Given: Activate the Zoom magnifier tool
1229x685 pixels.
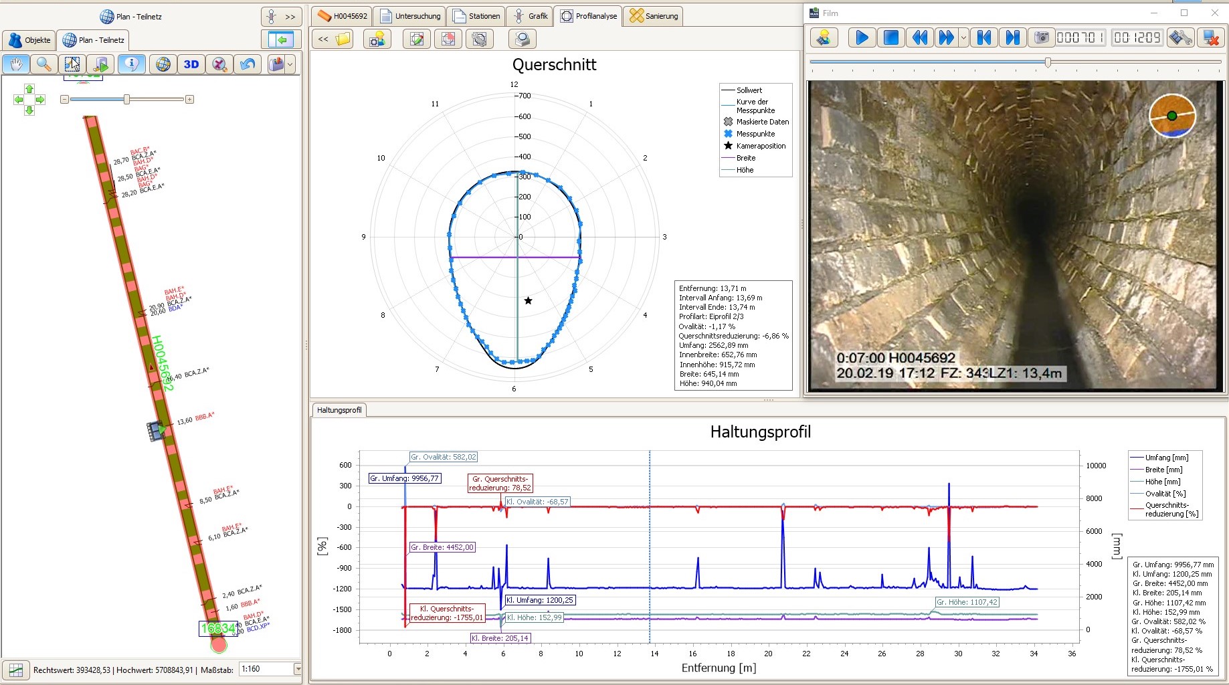Looking at the screenshot, I should [44, 64].
